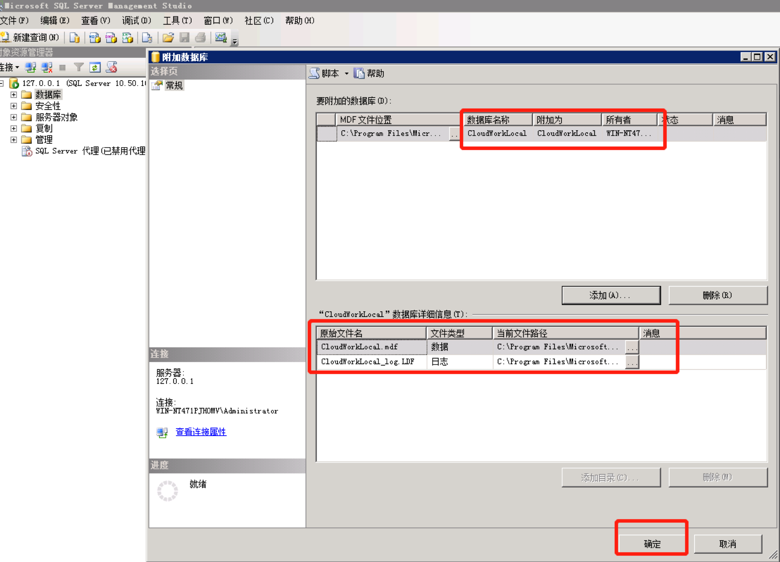Click the Filter funnel icon
The height and width of the screenshot is (562, 780).
pyautogui.click(x=79, y=68)
